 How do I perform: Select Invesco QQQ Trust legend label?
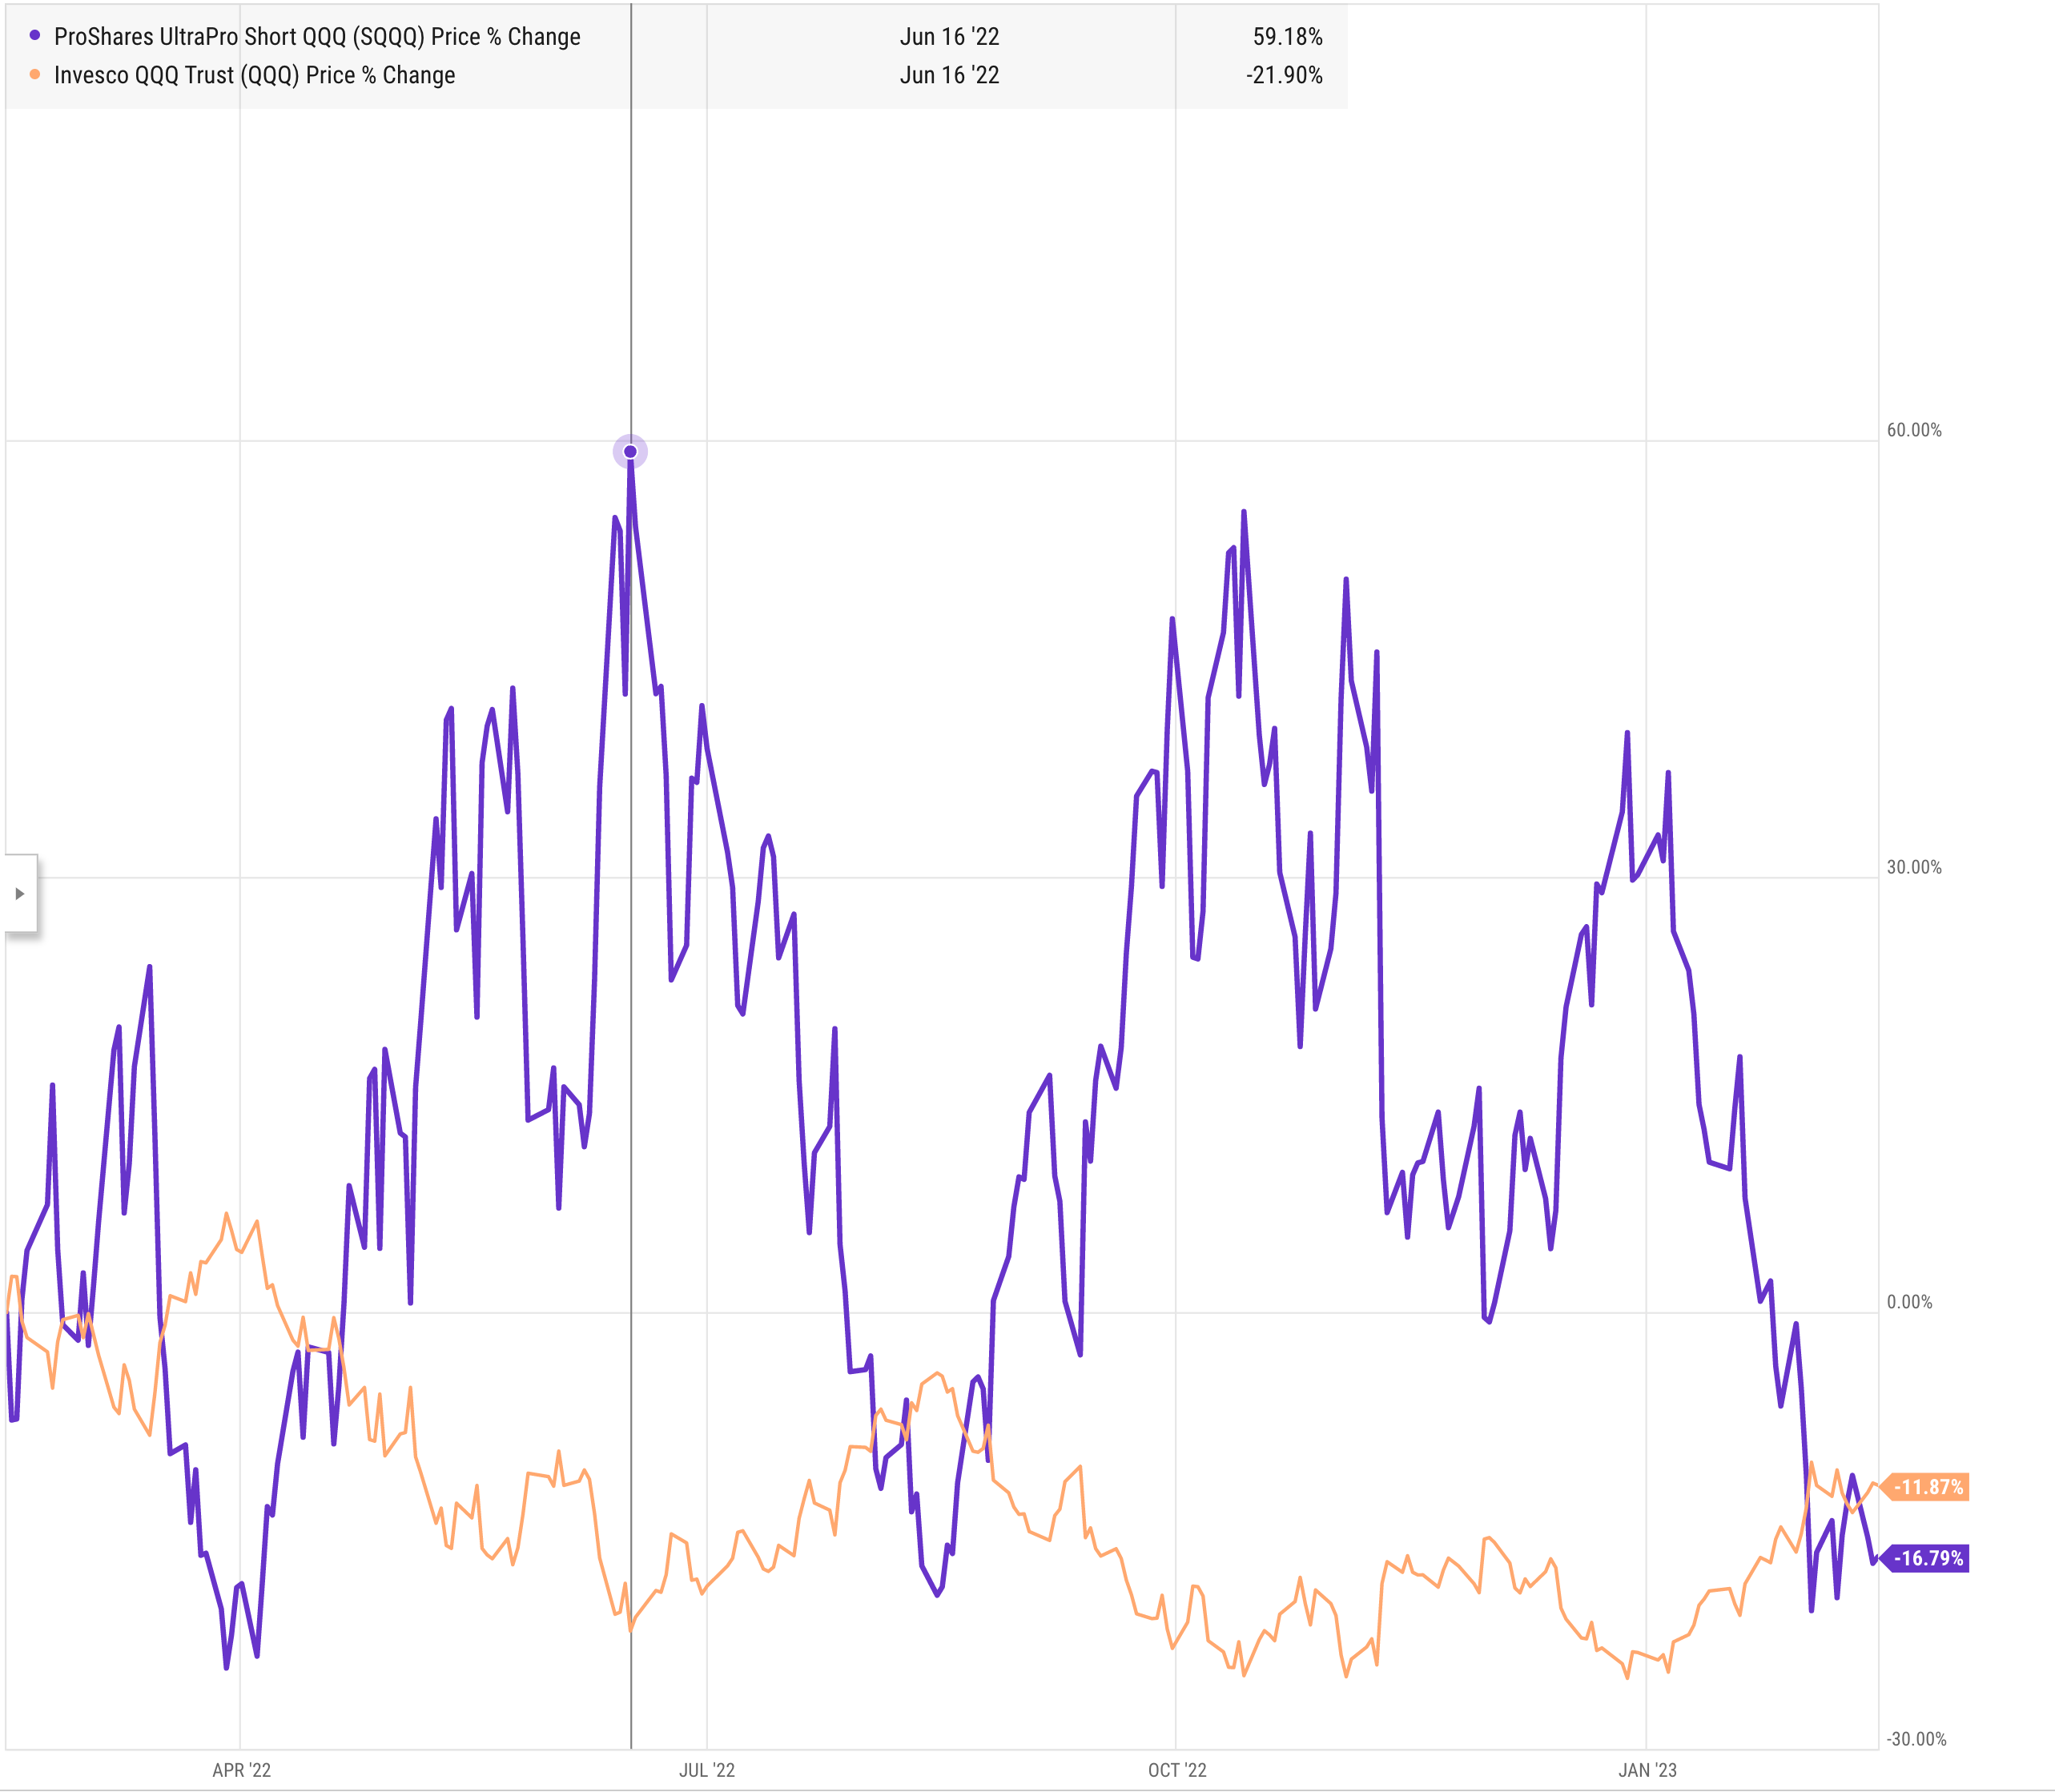click(x=254, y=75)
